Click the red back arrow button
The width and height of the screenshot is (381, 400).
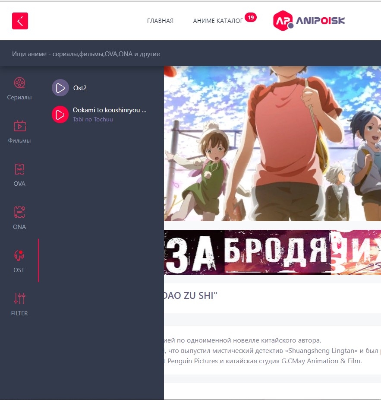(x=20, y=21)
